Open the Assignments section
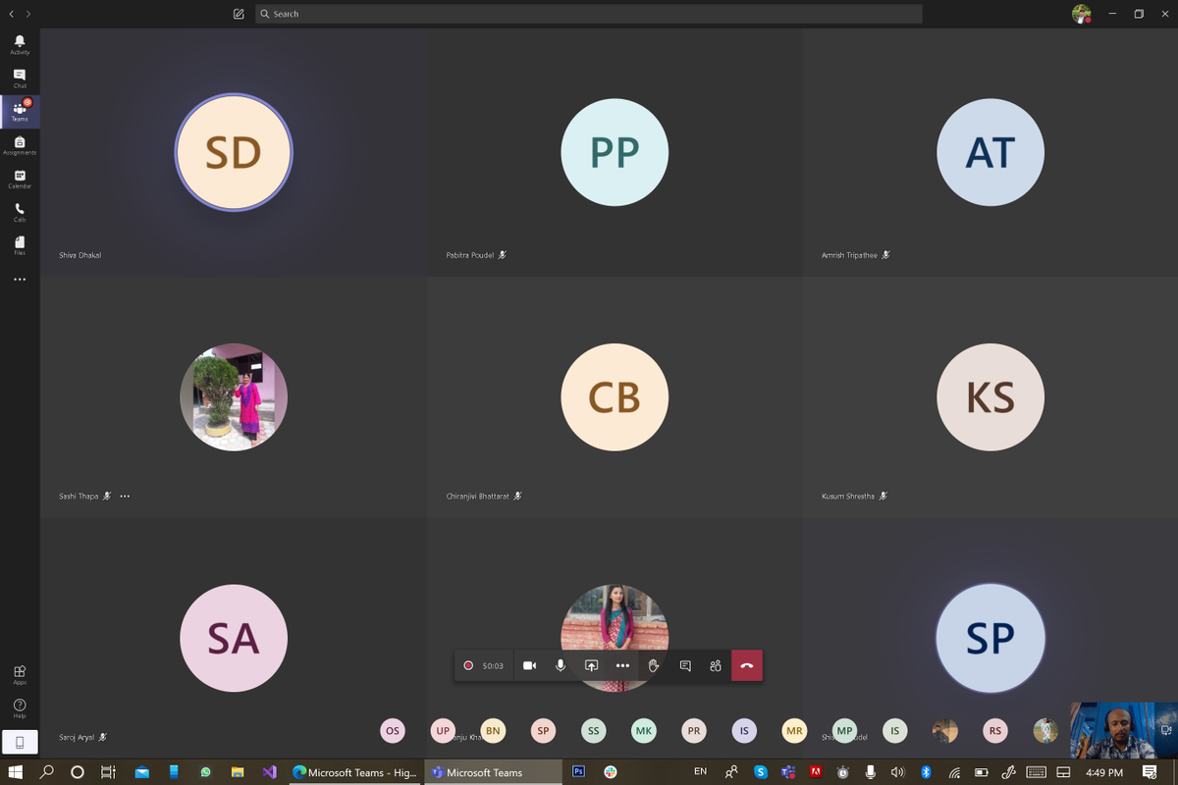The width and height of the screenshot is (1178, 785). pos(20,145)
